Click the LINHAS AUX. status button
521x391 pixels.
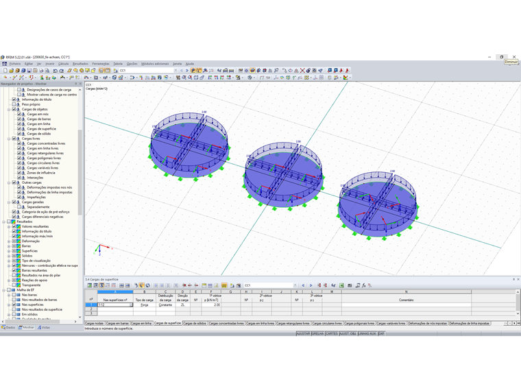367,333
